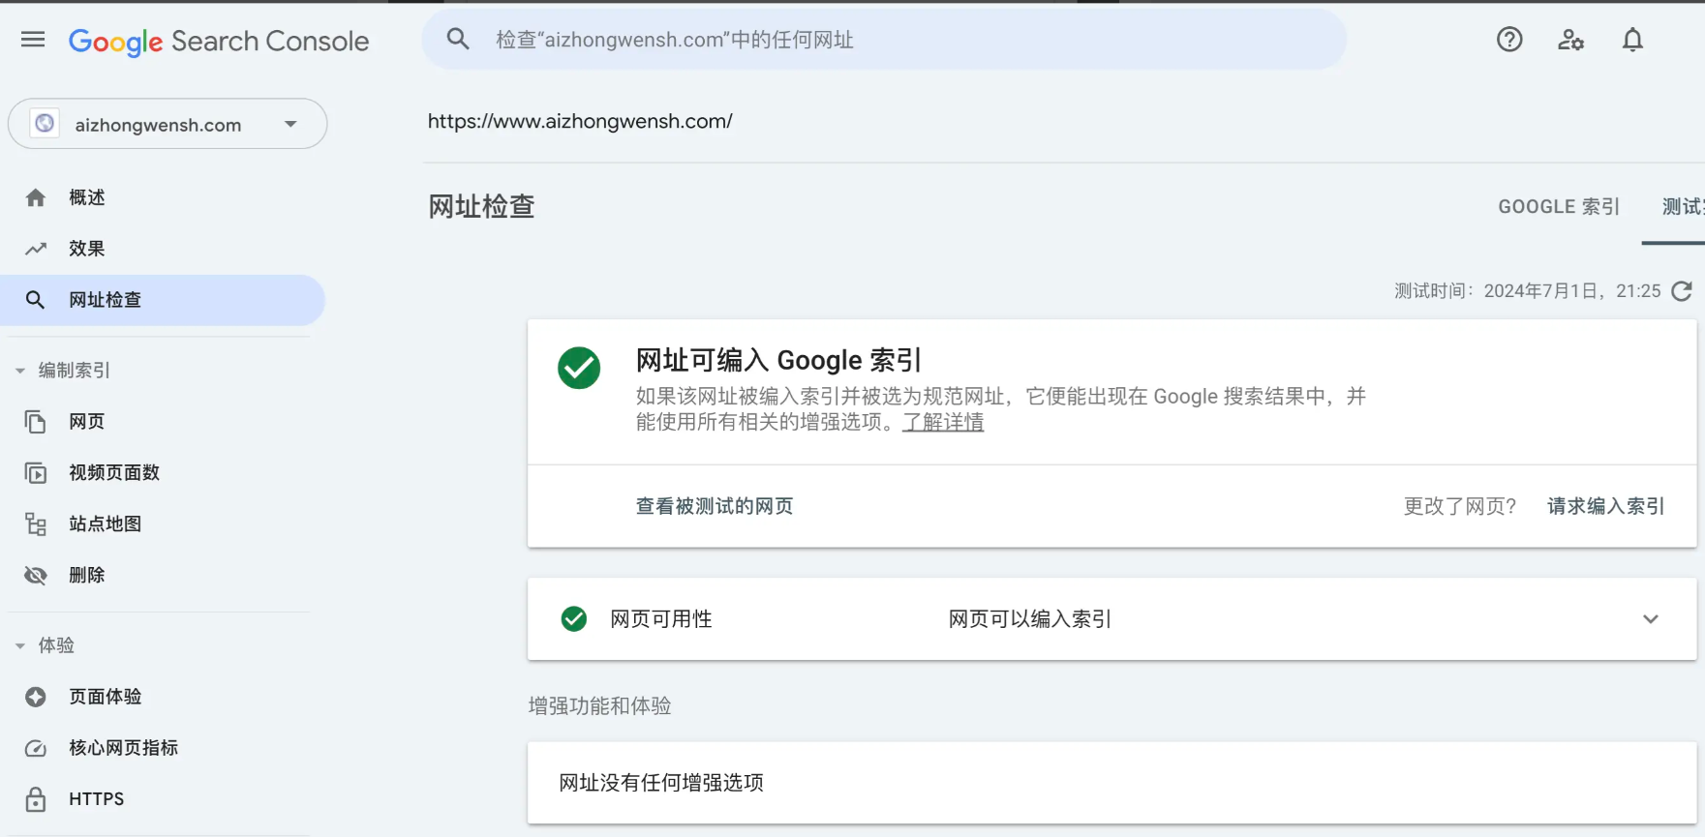The height and width of the screenshot is (837, 1705).
Task: Open 站点地图 in sidebar
Action: point(106,524)
